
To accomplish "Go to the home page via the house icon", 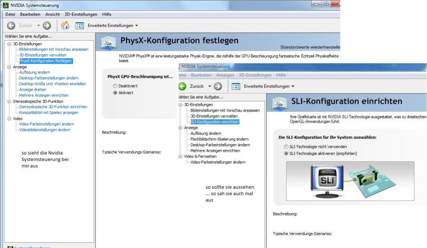I will click(x=65, y=26).
